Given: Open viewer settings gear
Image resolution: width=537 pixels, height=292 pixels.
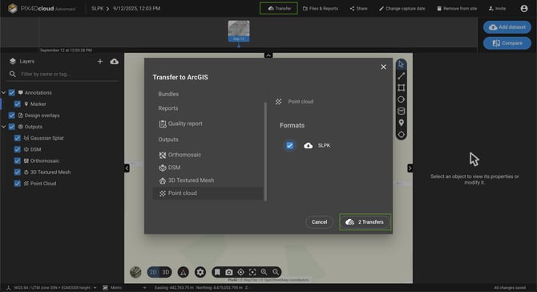Looking at the screenshot, I should pos(200,272).
